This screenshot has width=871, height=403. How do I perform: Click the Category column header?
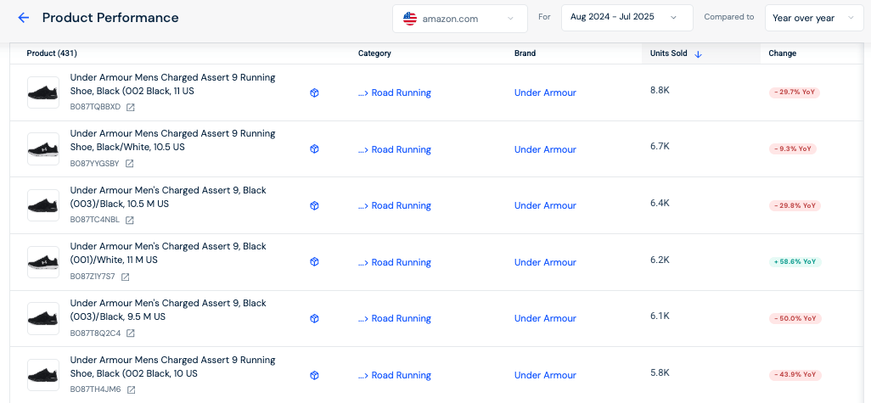click(x=374, y=53)
